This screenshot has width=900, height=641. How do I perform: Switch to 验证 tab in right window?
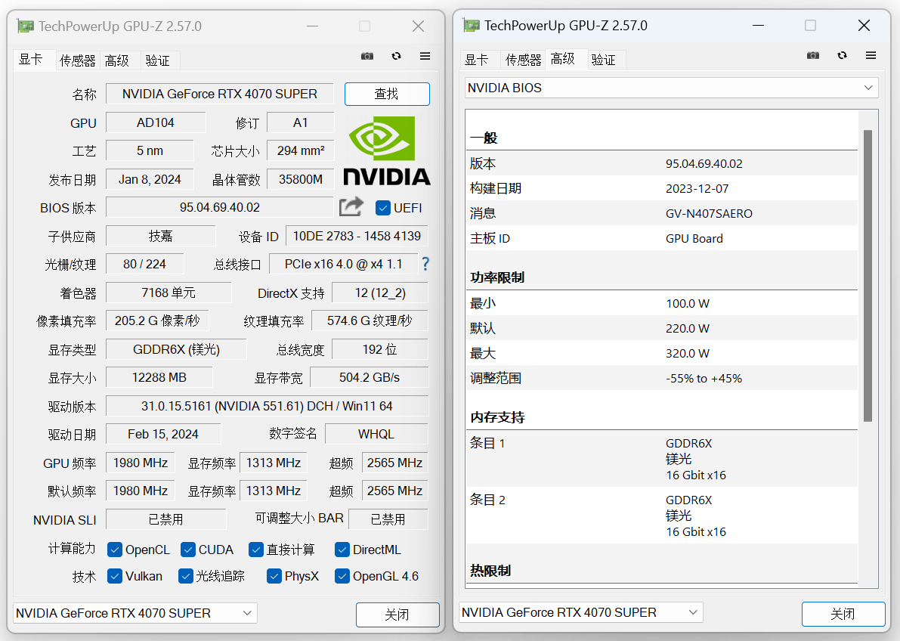(603, 60)
